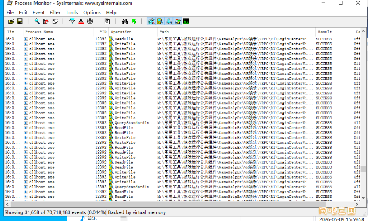Click the Process Monitor title bar icon
Image resolution: width=368 pixels, height=221 pixels.
click(10, 3)
